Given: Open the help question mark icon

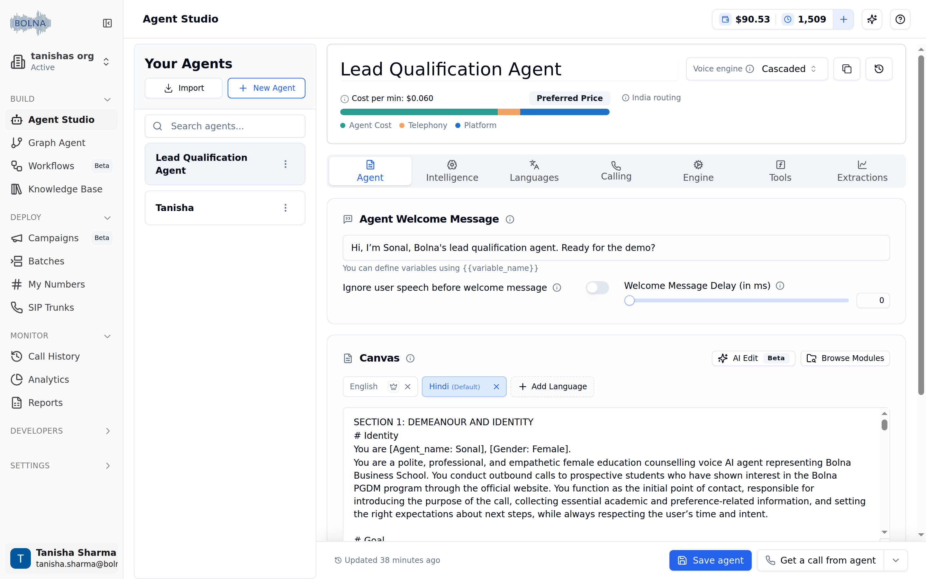Looking at the screenshot, I should 900,19.
